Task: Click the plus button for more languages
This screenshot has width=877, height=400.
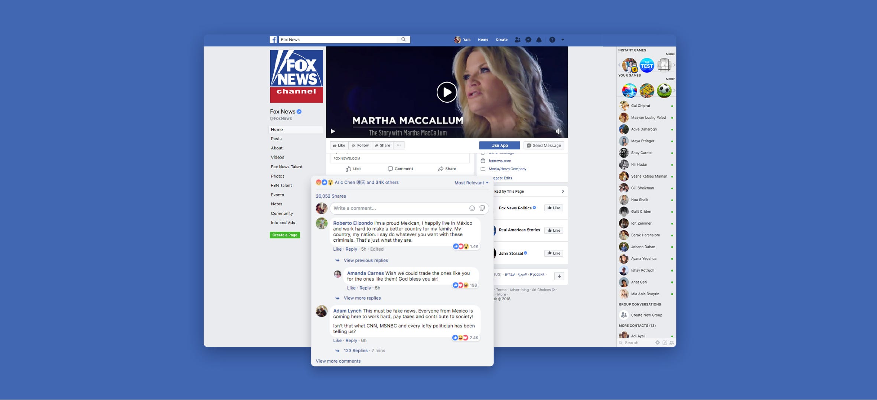Action: pos(559,276)
